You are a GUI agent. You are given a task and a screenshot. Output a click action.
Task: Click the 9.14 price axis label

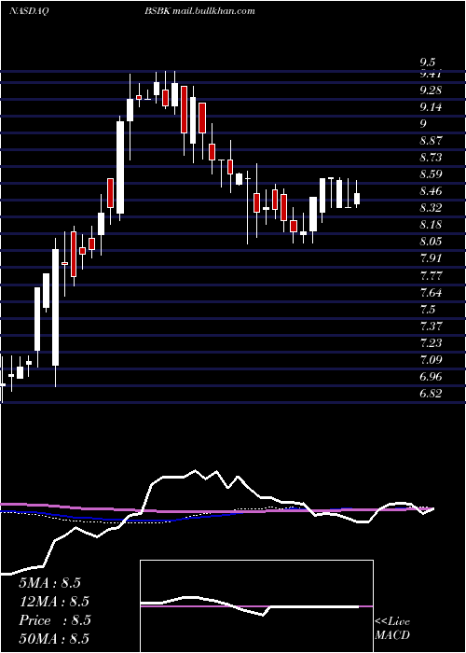point(431,107)
